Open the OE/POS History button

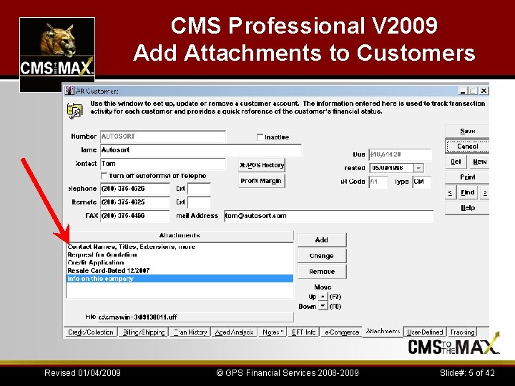tap(262, 165)
